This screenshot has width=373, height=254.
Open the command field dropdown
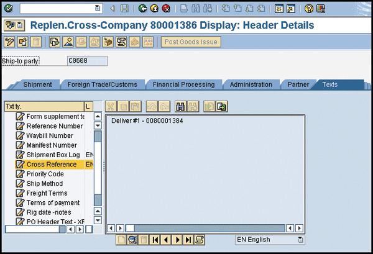coord(98,8)
